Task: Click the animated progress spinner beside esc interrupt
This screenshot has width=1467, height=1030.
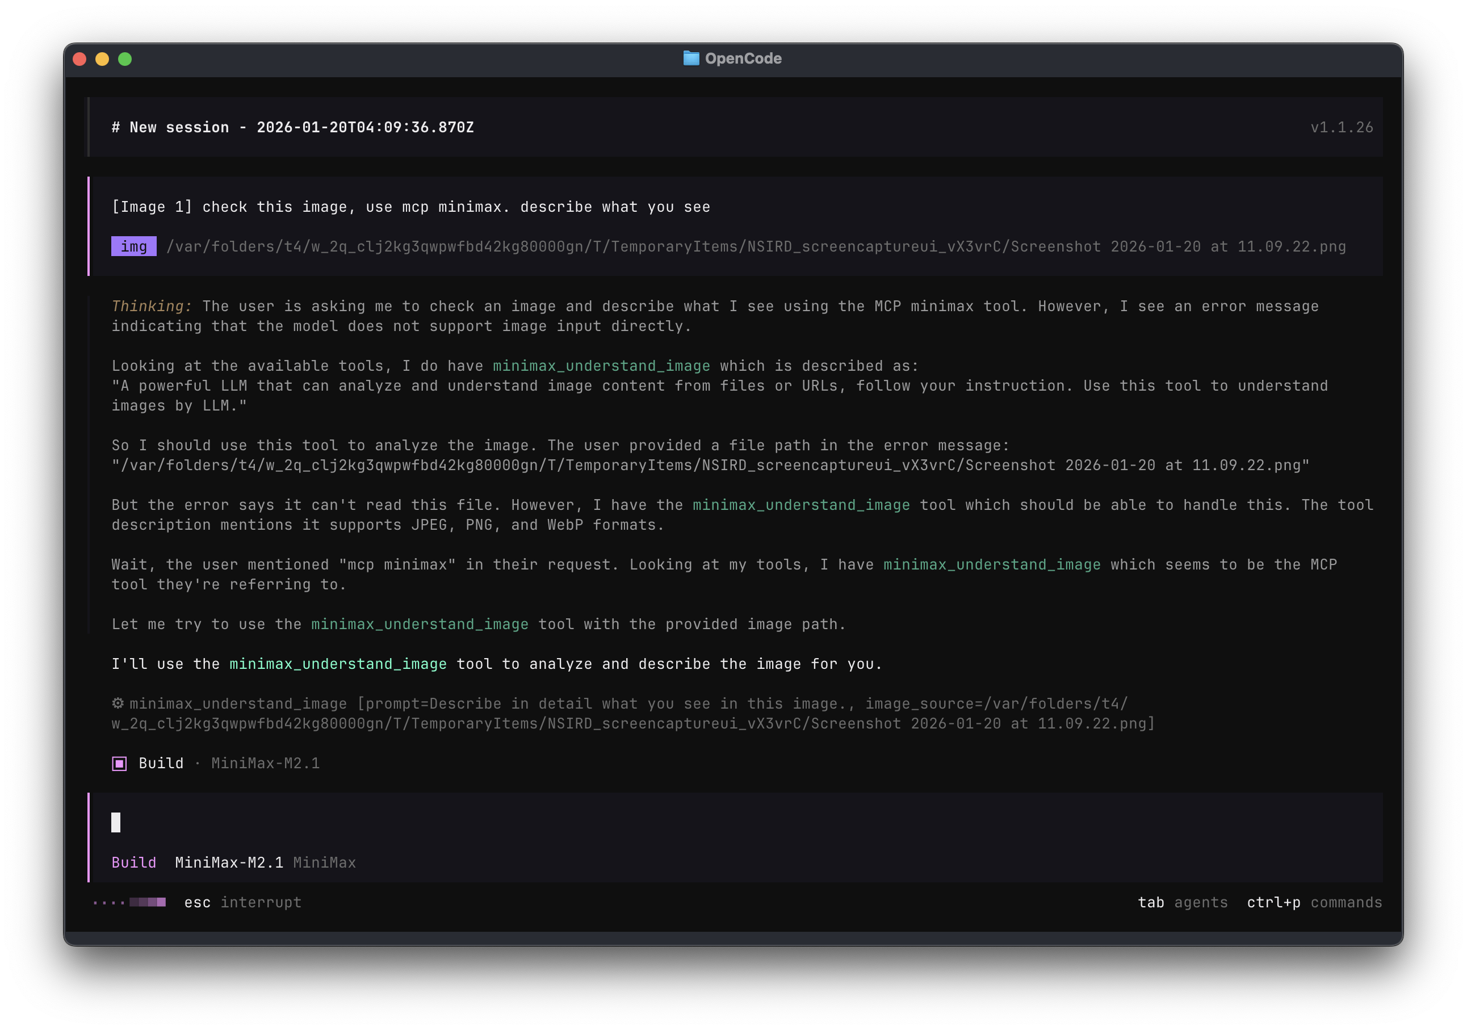Action: 129,902
